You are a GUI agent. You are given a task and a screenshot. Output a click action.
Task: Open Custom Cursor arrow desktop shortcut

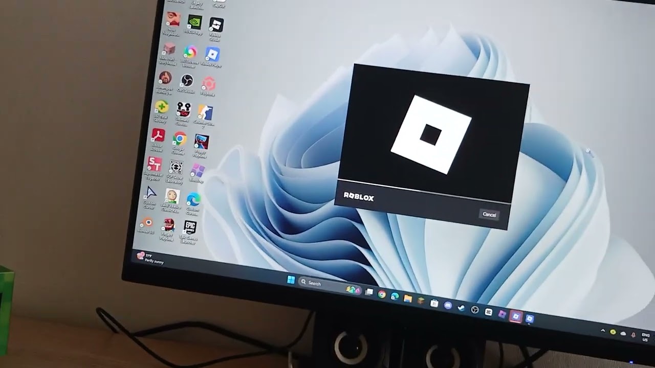[x=149, y=197]
